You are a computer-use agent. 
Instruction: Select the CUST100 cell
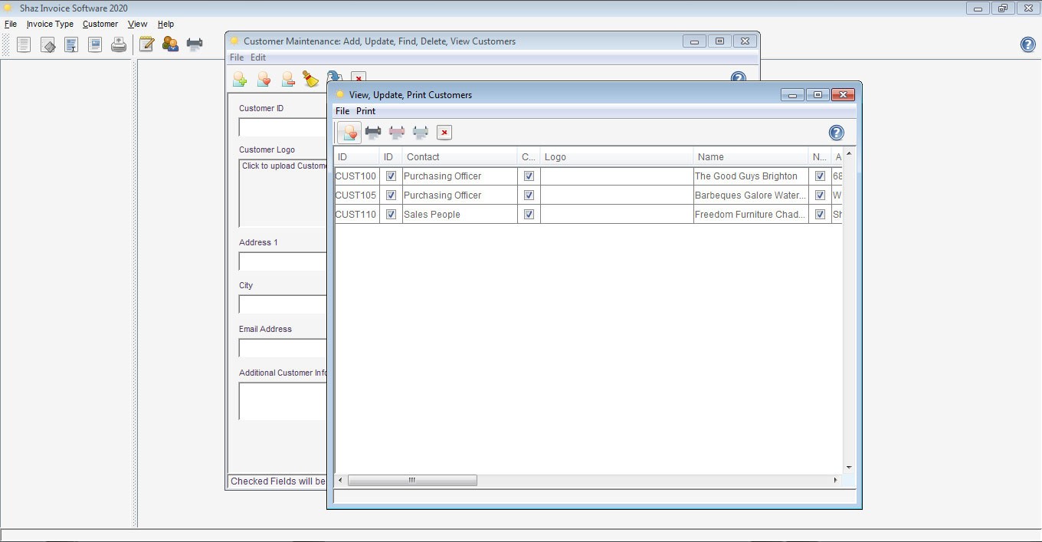click(x=357, y=176)
